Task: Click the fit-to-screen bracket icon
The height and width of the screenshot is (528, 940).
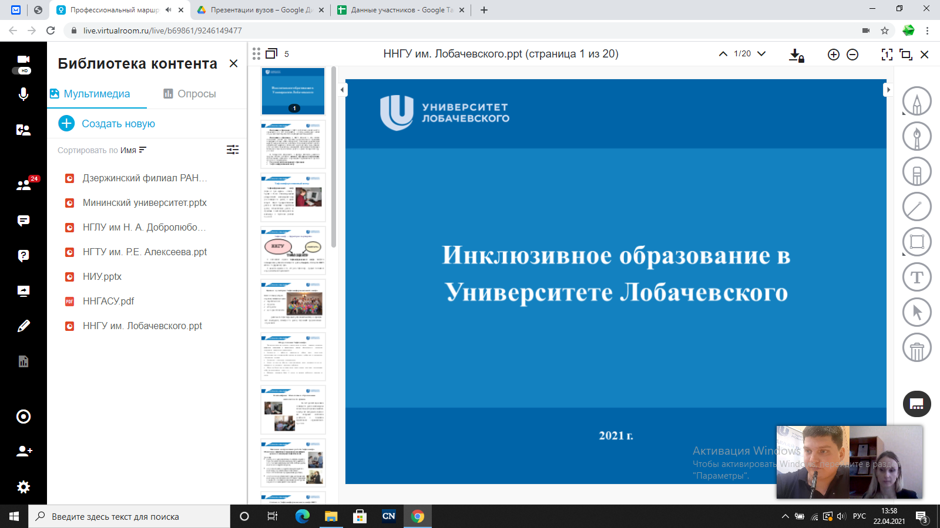Action: click(x=887, y=55)
